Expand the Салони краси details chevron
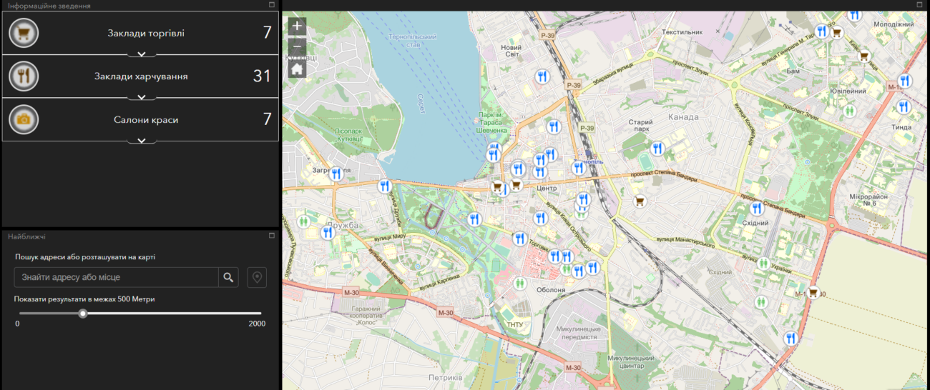Screen dimensions: 930x390 click(x=142, y=140)
